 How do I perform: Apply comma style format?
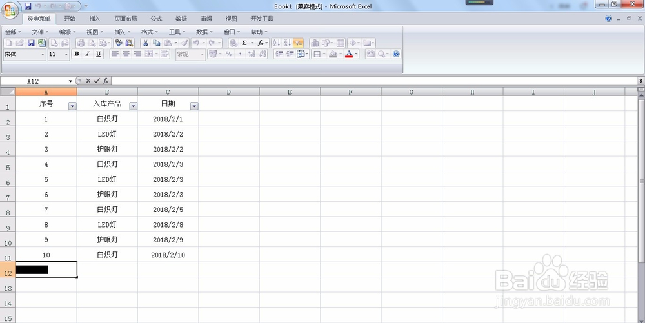coord(240,54)
